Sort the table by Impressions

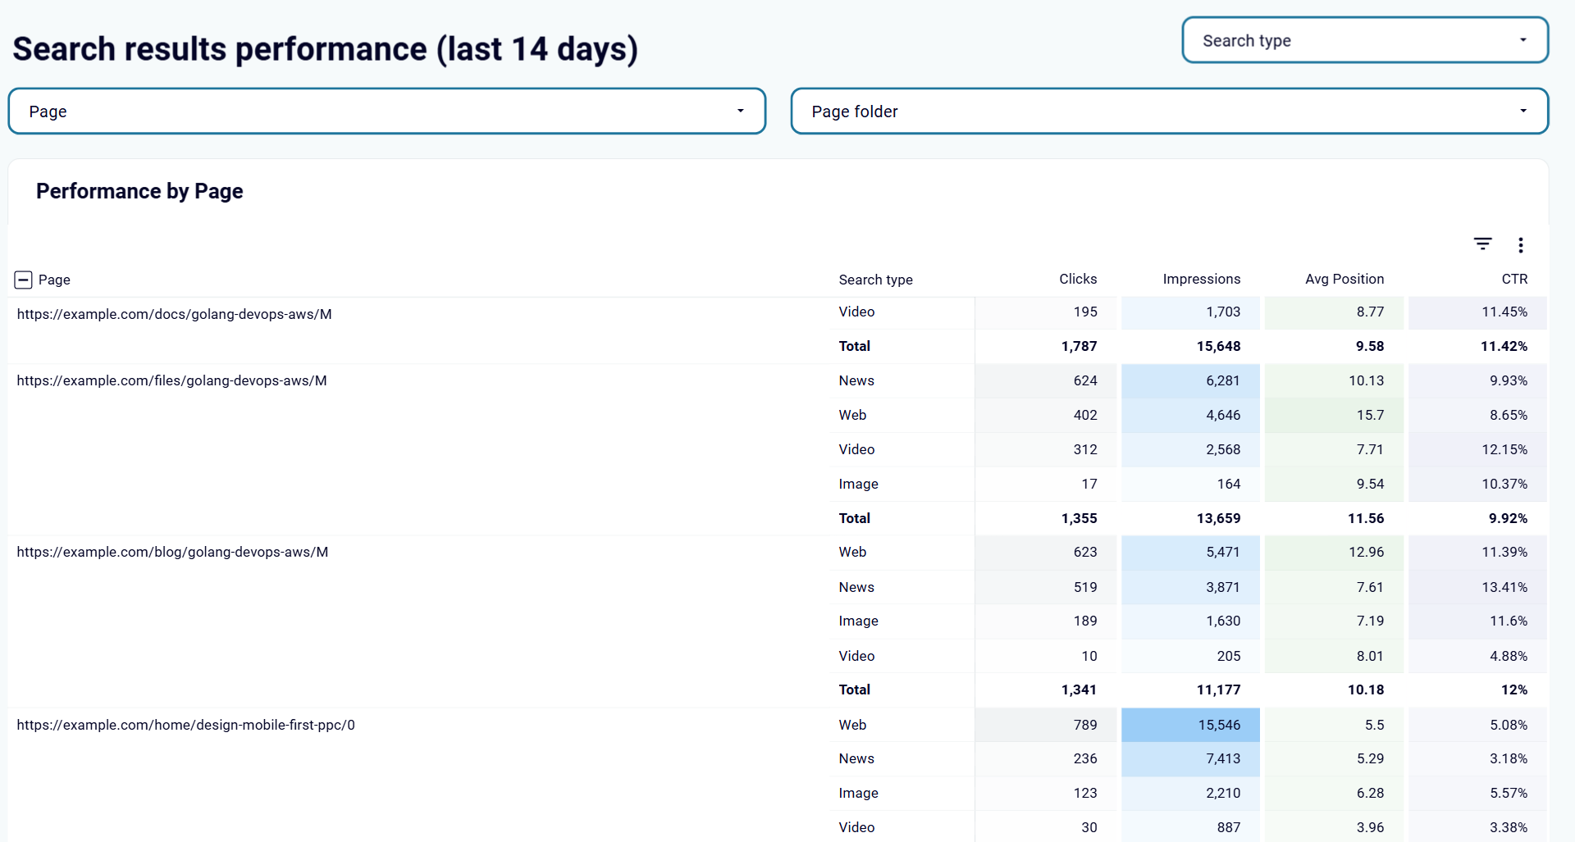pos(1201,279)
